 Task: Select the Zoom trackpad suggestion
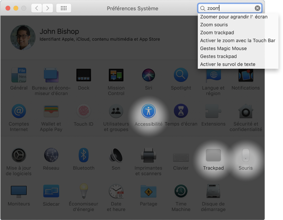[x=238, y=33]
